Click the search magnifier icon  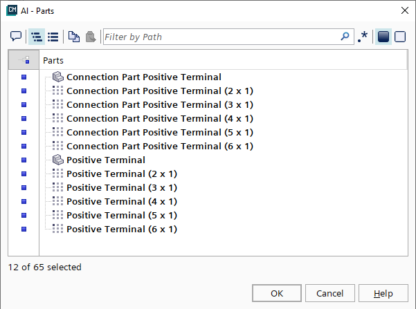pyautogui.click(x=345, y=37)
